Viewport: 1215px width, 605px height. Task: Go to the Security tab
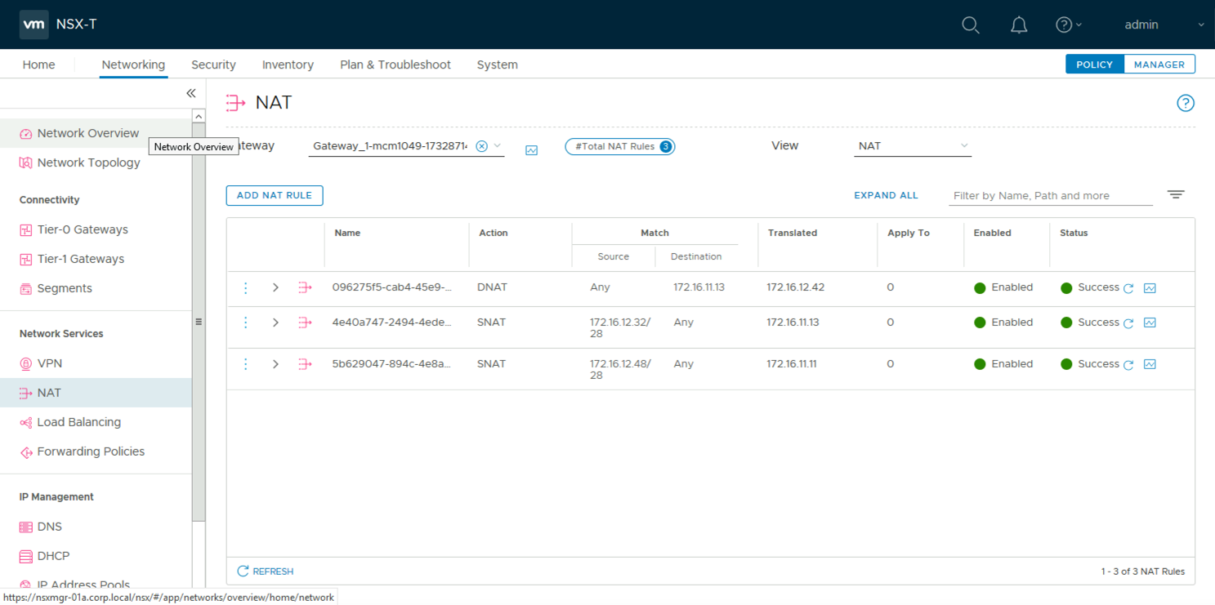click(x=213, y=65)
